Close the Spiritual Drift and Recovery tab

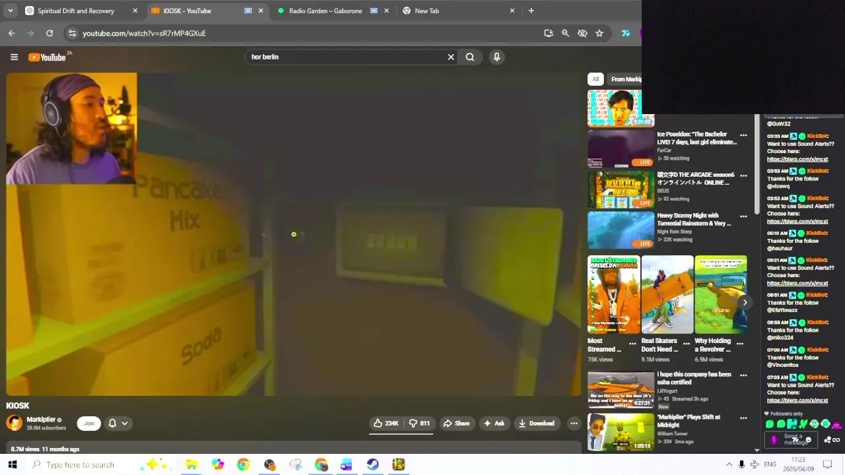click(135, 11)
